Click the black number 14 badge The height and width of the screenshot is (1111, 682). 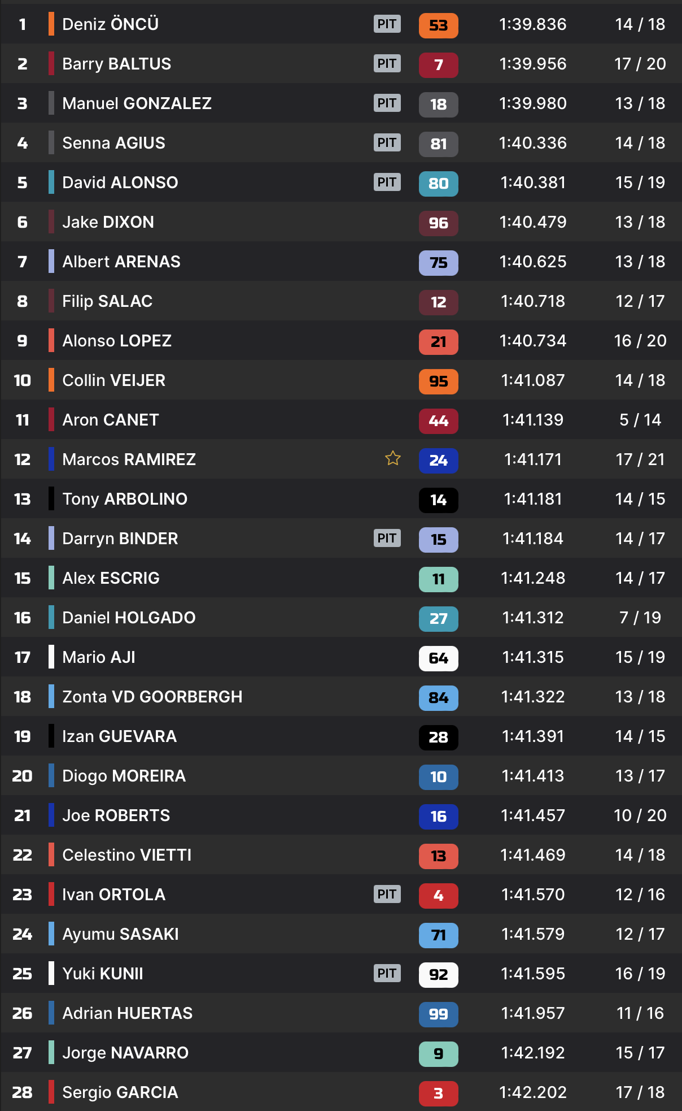coord(438,500)
